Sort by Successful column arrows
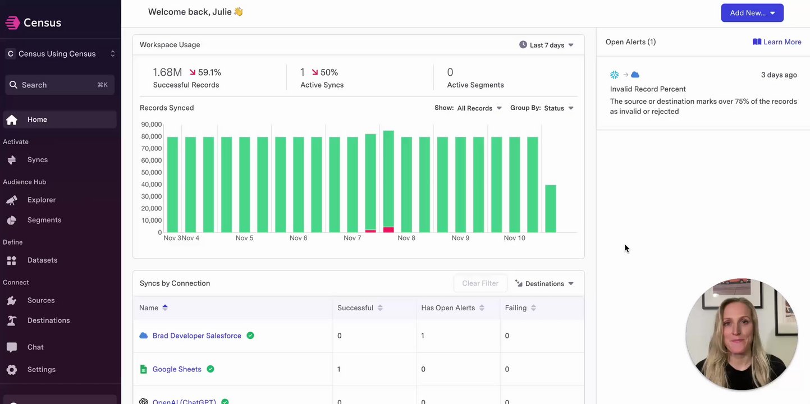Viewport: 810px width, 404px height. click(380, 308)
